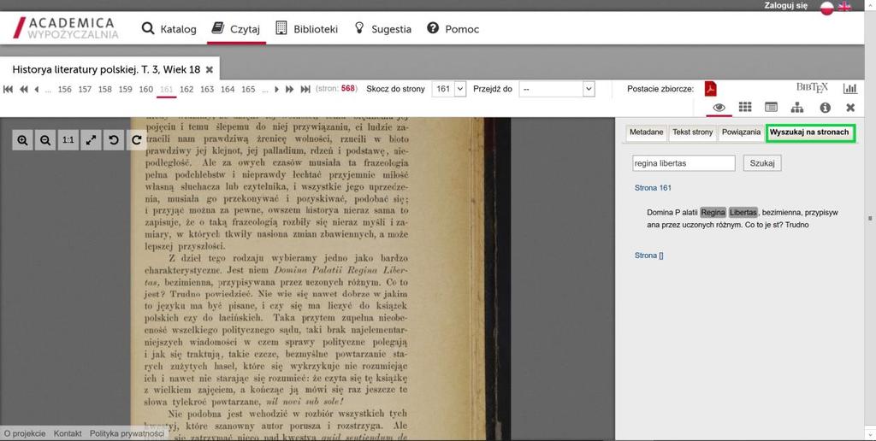Go to page 164
Viewport: 876px width, 441px height.
pos(228,90)
